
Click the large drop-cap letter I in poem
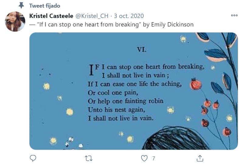point(90,70)
